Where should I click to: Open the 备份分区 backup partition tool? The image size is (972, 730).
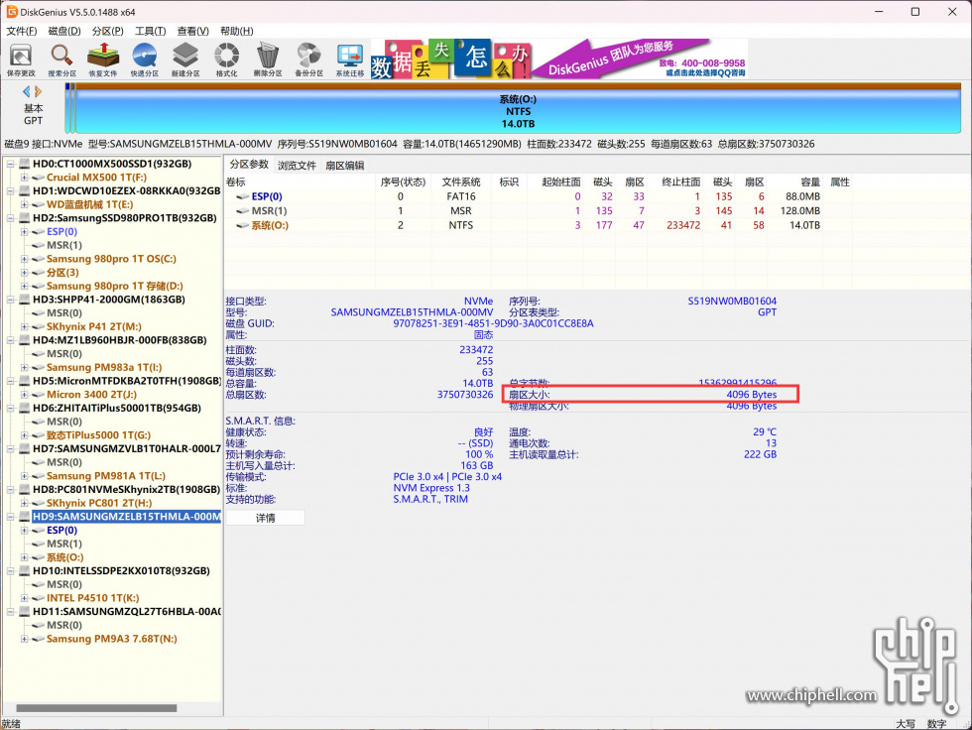tap(308, 61)
